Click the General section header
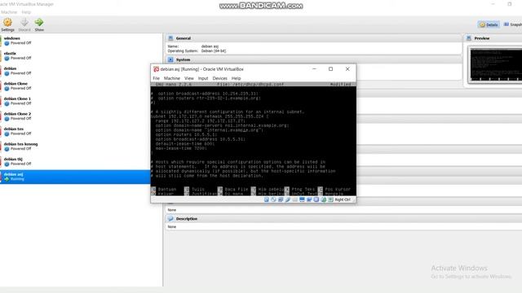Screen dimensions: 522x293 [313, 38]
